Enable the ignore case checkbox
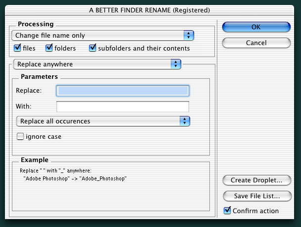The width and height of the screenshot is (301, 227). [20, 136]
